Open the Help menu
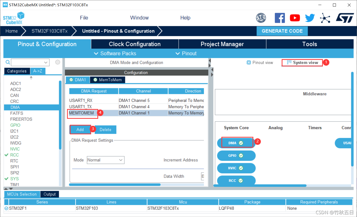The image size is (357, 217). click(185, 18)
